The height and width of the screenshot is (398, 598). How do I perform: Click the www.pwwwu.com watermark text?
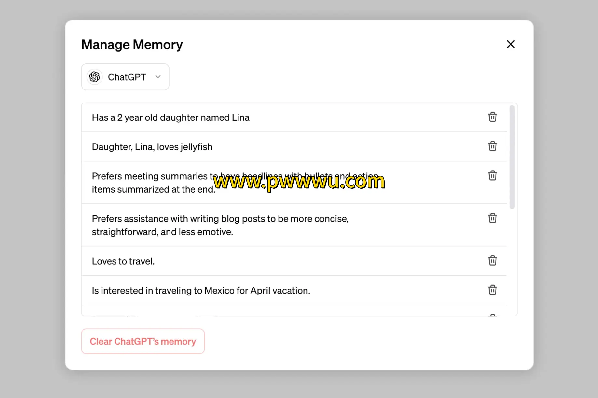click(x=299, y=182)
